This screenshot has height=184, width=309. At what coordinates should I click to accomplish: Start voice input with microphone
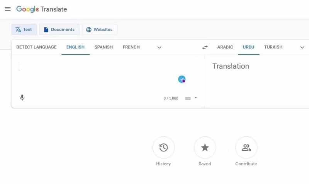pos(22,98)
